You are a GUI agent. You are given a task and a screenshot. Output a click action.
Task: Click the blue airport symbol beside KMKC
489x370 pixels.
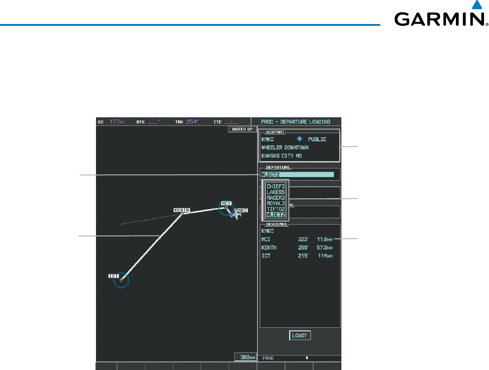tap(299, 139)
